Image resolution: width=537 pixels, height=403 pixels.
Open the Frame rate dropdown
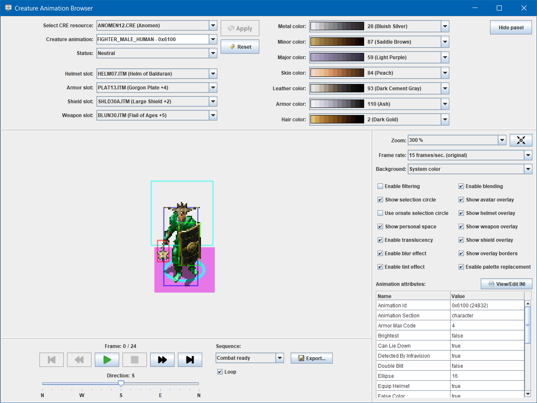[528, 155]
